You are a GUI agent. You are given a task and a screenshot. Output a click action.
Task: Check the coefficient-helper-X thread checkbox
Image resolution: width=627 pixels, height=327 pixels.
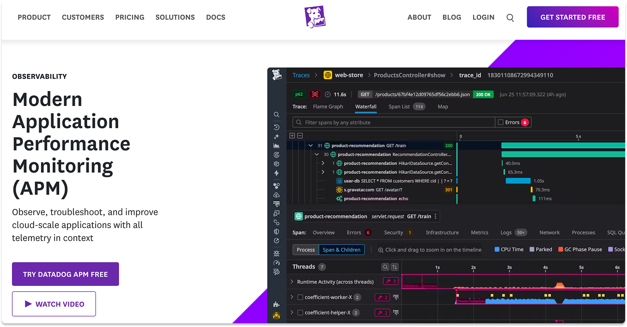pyautogui.click(x=300, y=313)
